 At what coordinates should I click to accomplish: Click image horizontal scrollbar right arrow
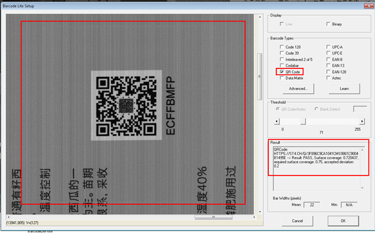click(254, 217)
